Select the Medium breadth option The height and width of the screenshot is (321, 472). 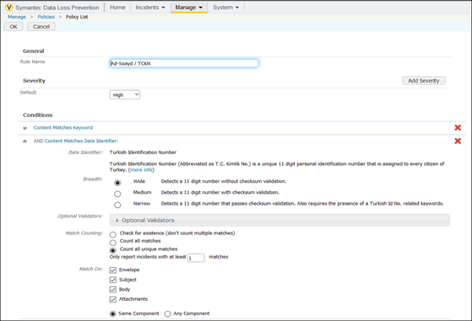(x=117, y=194)
